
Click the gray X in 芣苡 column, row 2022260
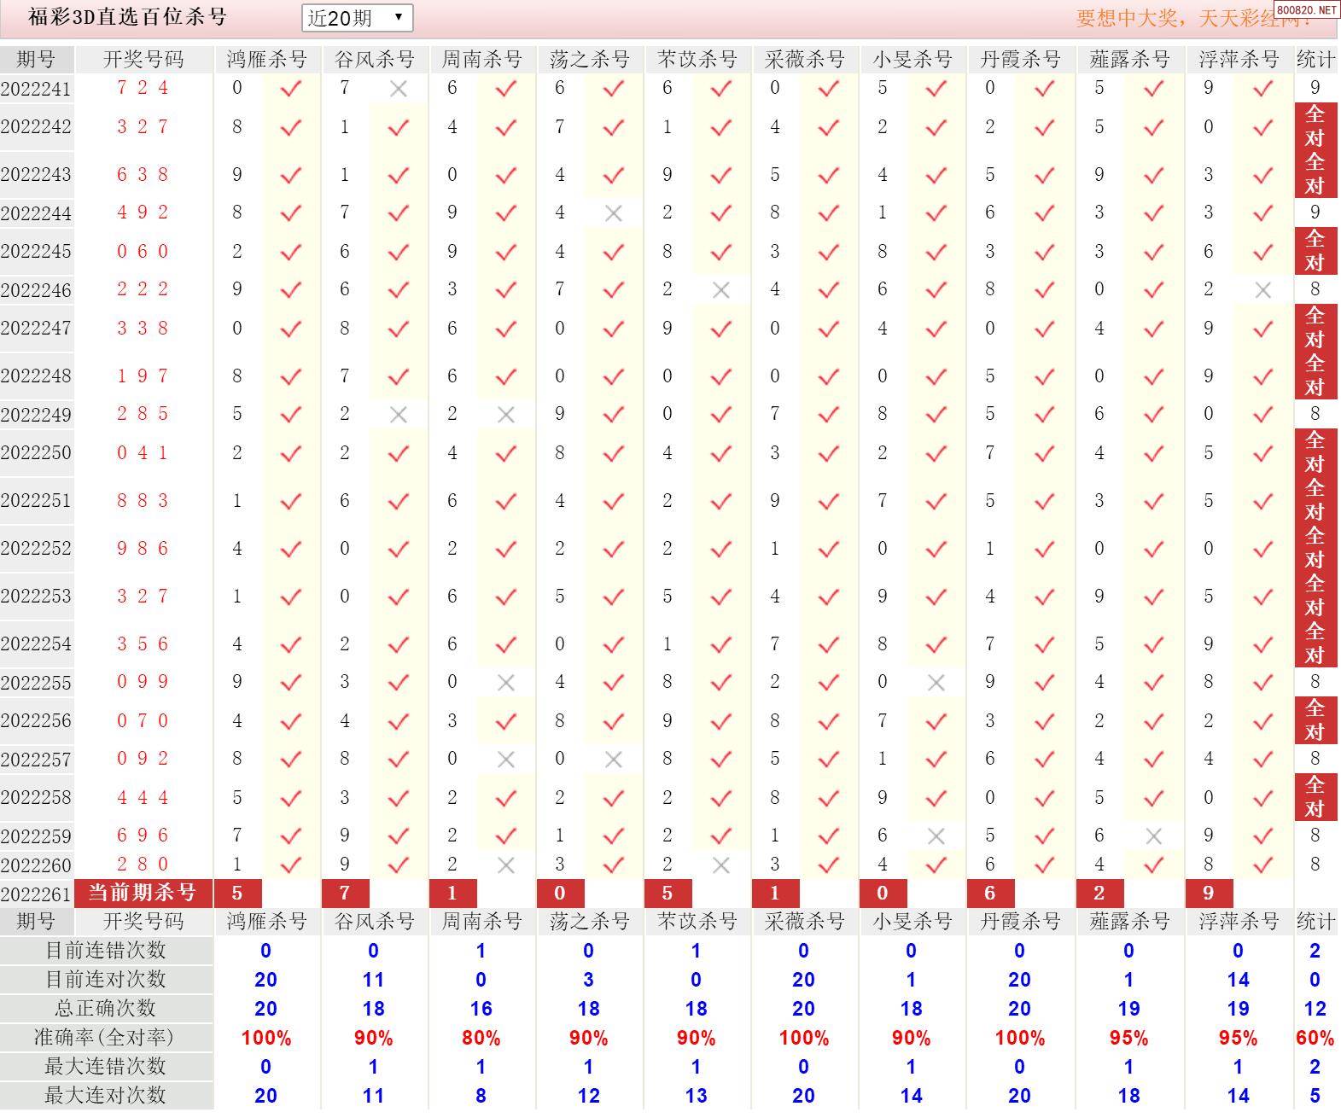click(x=721, y=865)
